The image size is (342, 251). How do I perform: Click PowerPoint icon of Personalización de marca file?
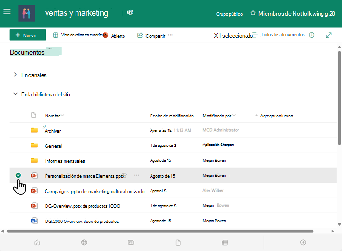point(34,175)
